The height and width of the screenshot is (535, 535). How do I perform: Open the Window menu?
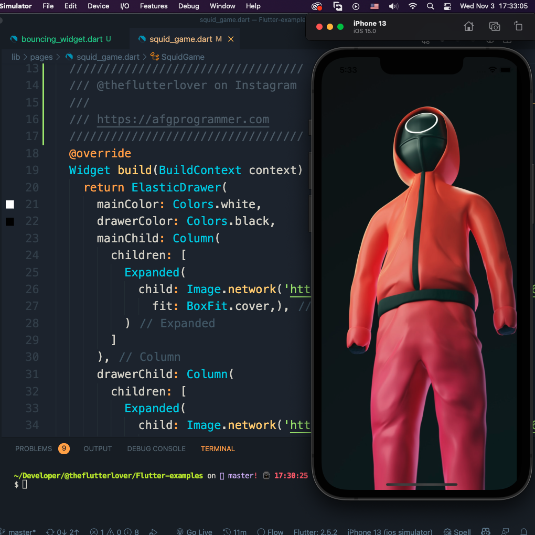click(222, 6)
